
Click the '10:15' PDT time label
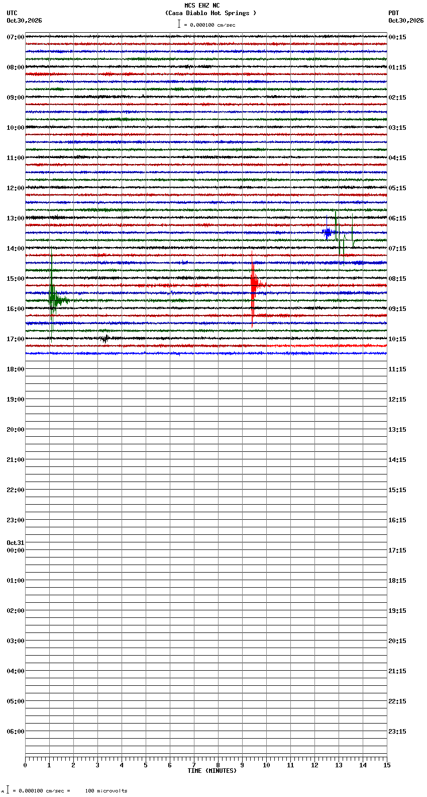397,339
